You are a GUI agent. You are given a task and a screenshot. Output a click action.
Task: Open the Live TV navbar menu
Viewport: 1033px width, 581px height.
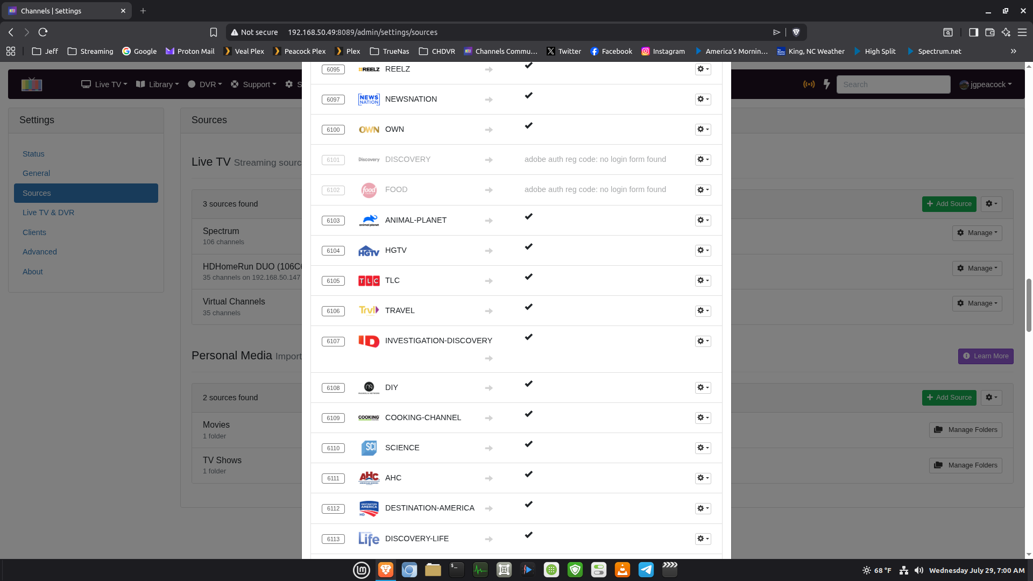click(x=104, y=84)
